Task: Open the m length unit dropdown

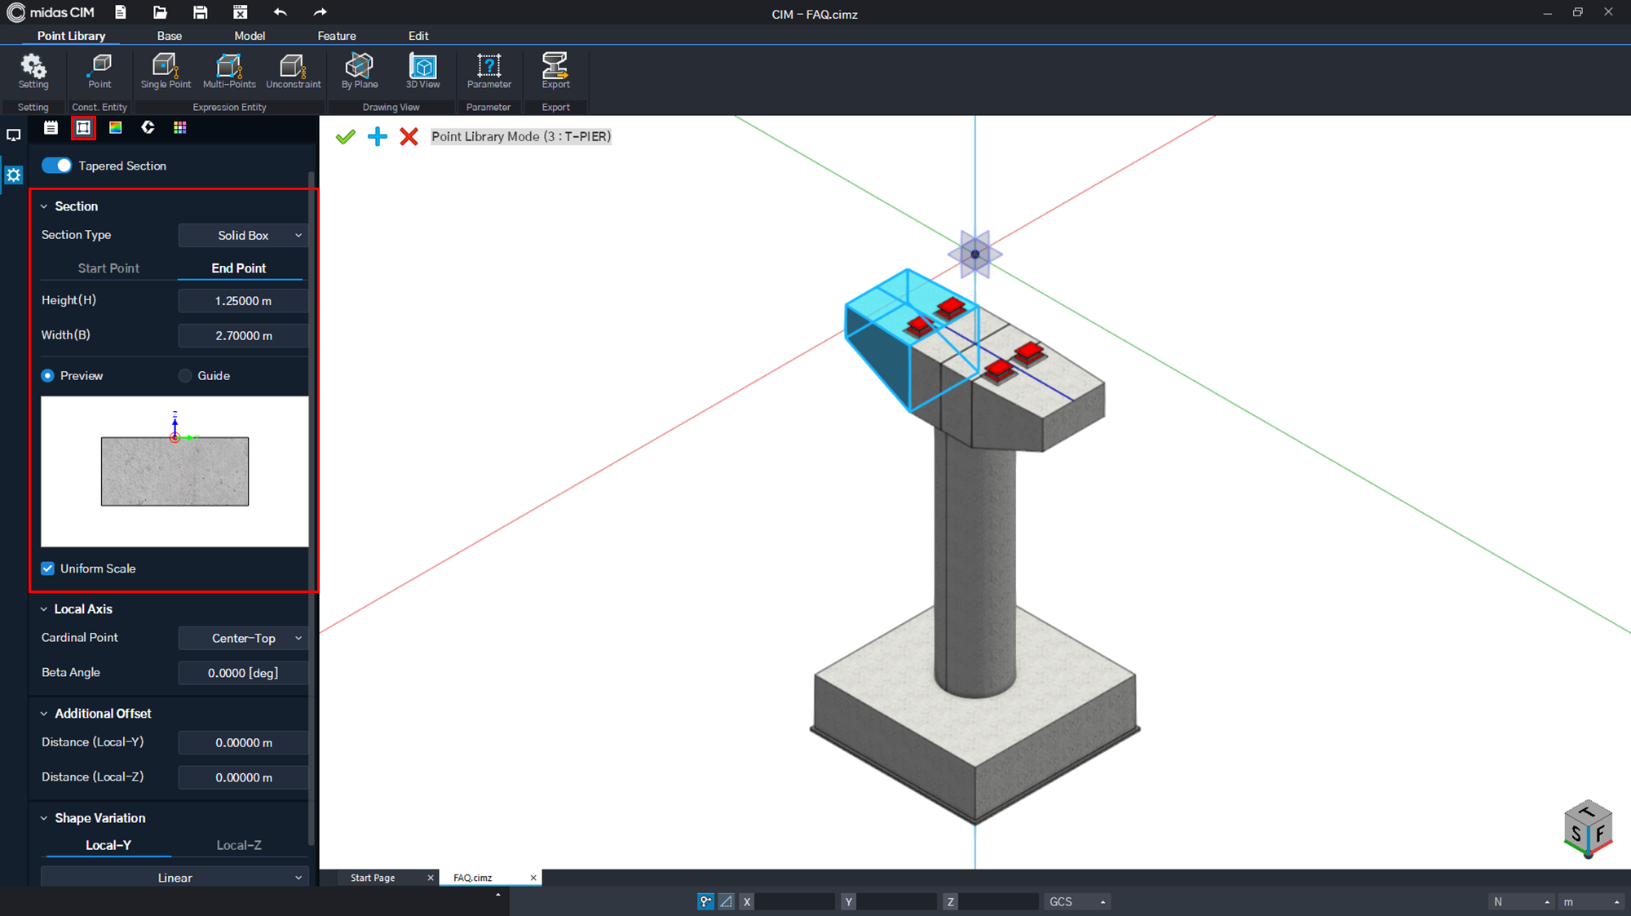Action: coord(1590,901)
